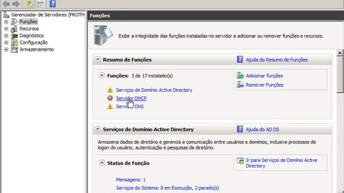Open the Servidor DHCP link

[x=131, y=98]
